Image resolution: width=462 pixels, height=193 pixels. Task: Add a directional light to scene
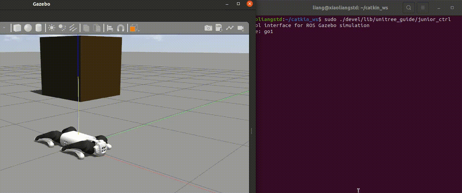click(x=73, y=28)
